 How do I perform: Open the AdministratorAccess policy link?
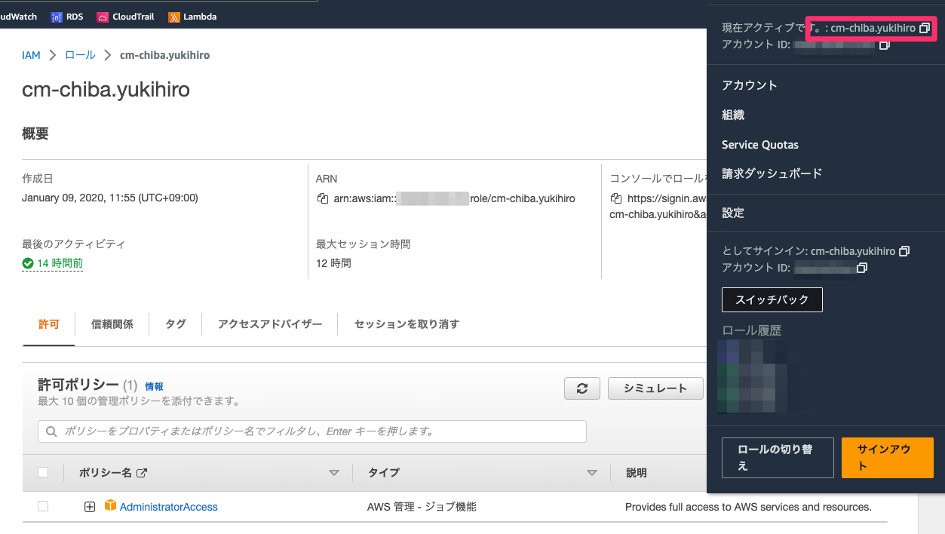[167, 506]
